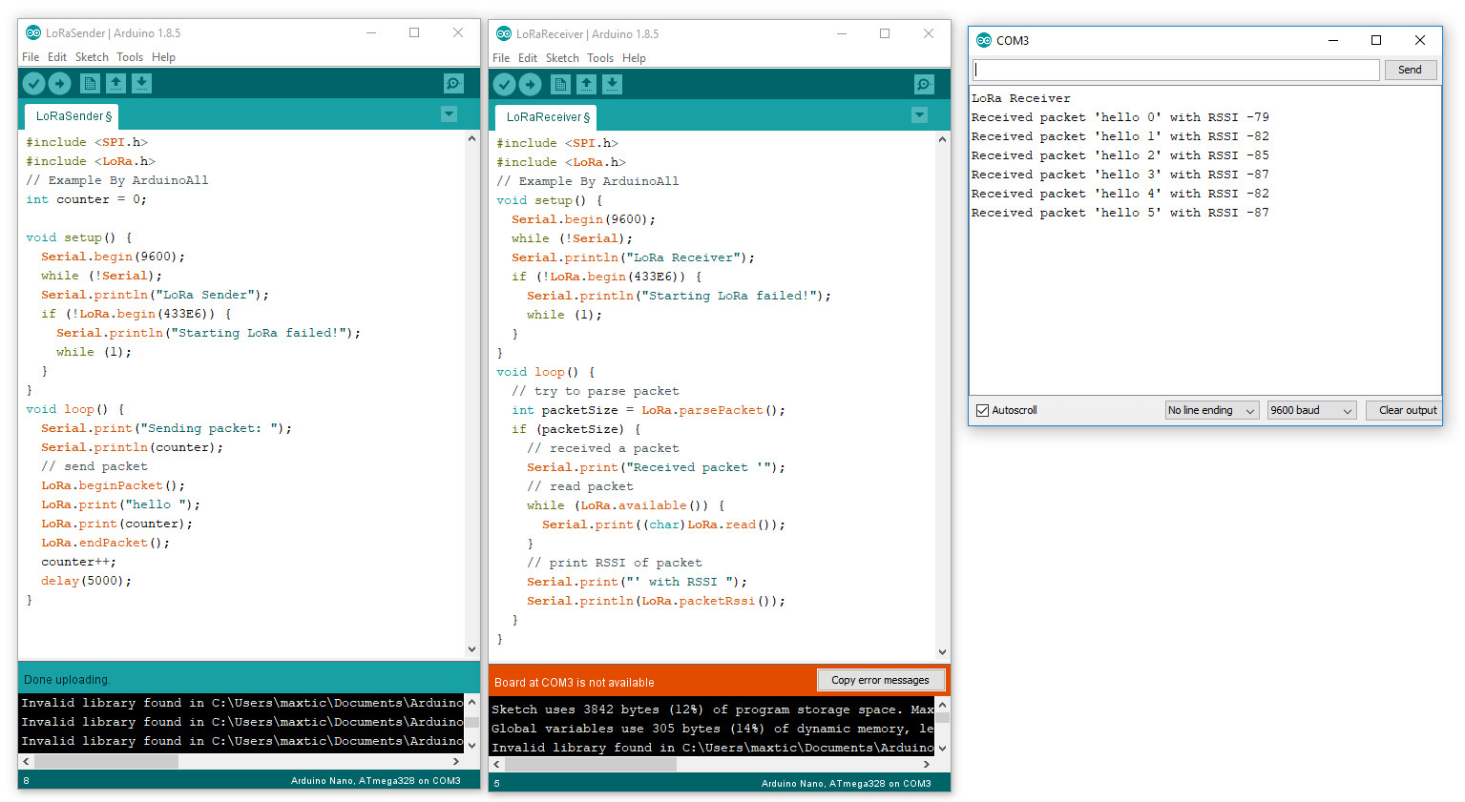Open File menu in LoRaSender window
1465x802 pixels.
coord(31,57)
